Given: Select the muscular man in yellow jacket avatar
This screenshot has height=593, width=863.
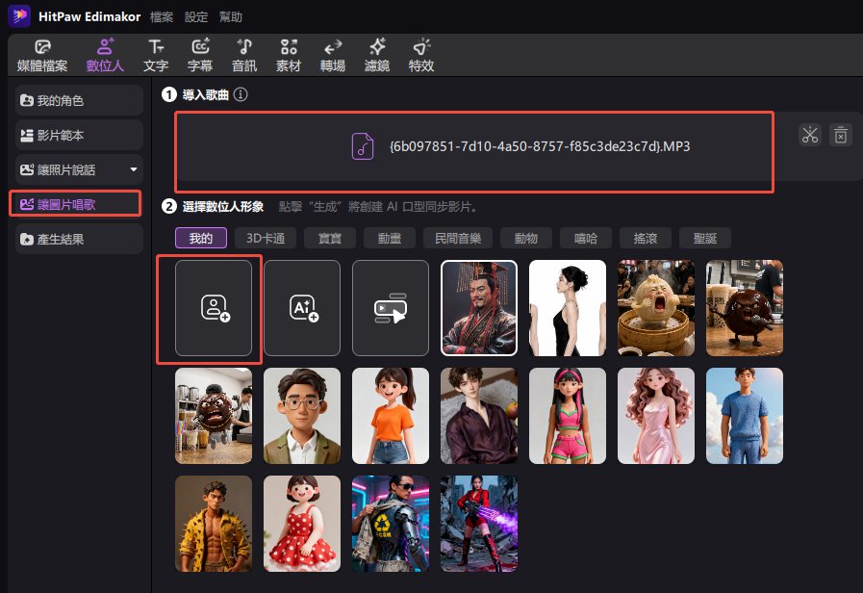Looking at the screenshot, I should [x=214, y=524].
